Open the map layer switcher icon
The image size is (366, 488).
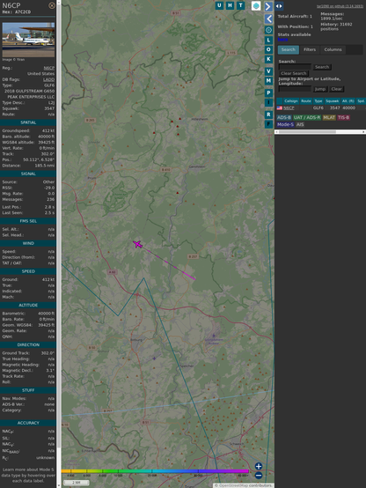click(256, 5)
